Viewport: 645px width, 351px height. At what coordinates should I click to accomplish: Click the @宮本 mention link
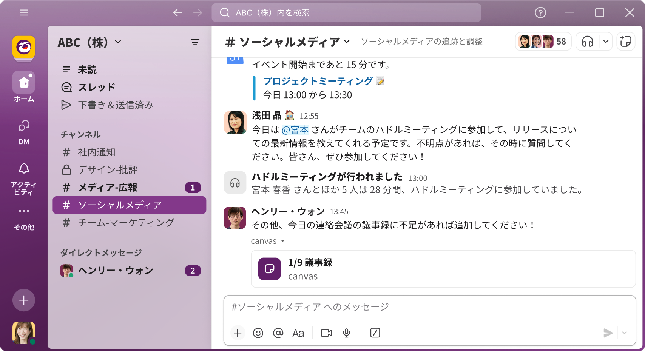(295, 129)
